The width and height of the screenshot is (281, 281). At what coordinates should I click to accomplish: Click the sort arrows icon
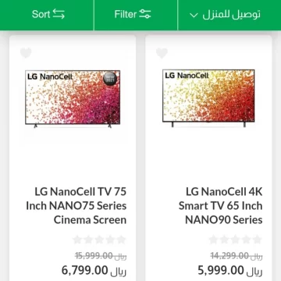tap(59, 14)
